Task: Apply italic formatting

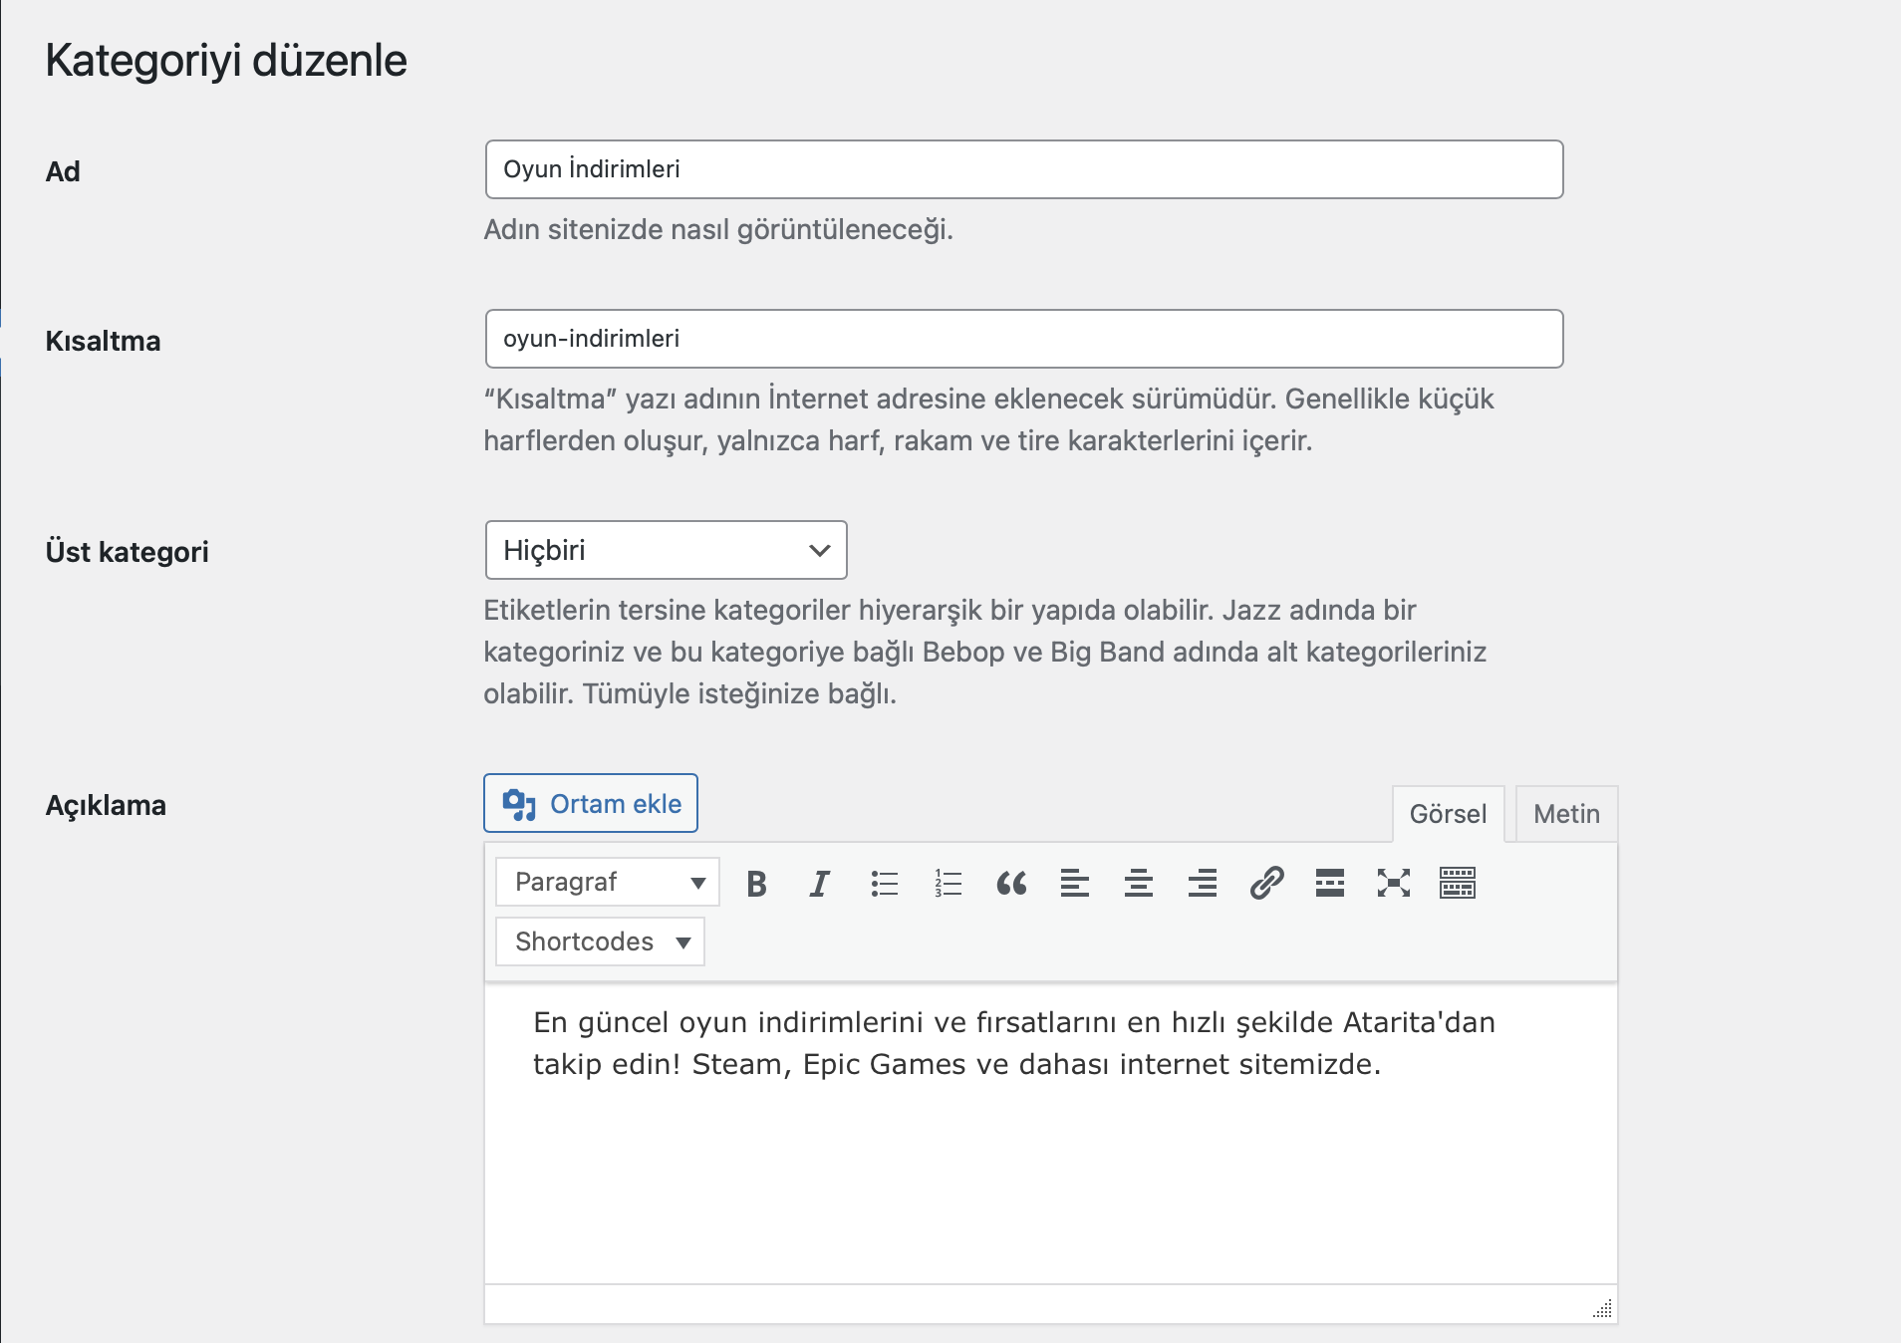Action: (x=820, y=883)
